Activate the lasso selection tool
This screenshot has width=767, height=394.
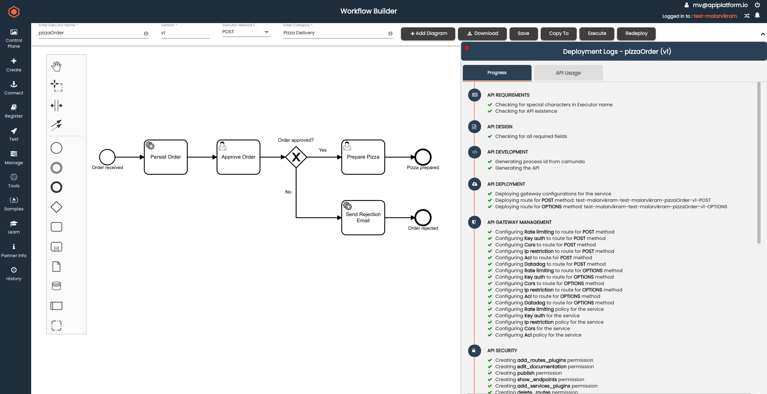tap(56, 86)
